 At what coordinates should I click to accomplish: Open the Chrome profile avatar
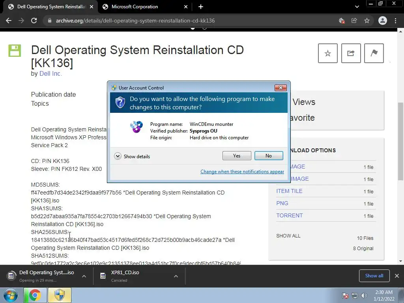pos(383,21)
